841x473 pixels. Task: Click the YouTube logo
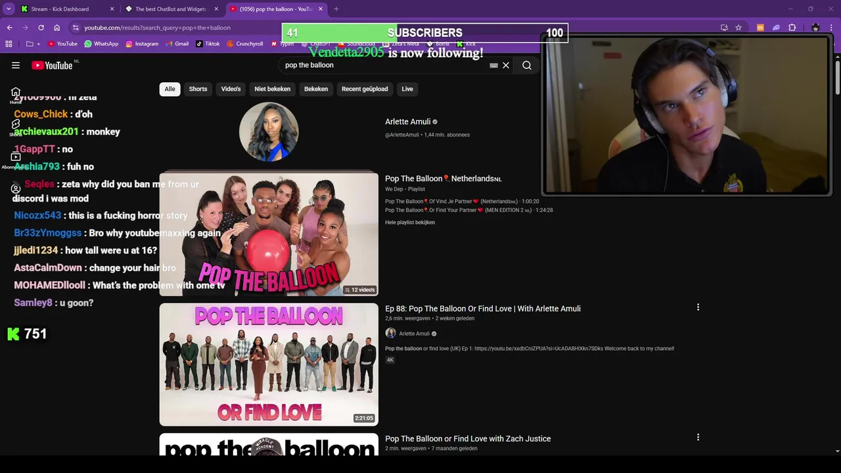[52, 65]
